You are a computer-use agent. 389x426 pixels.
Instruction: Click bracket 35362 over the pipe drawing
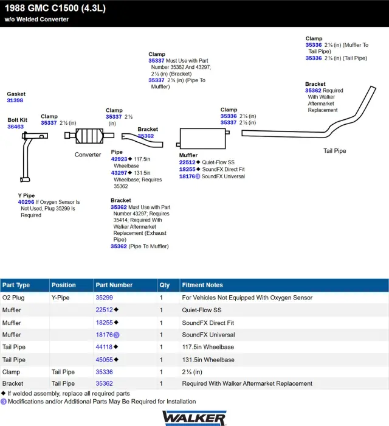point(146,136)
